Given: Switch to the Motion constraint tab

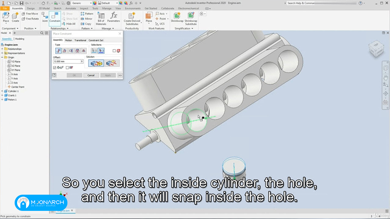Looking at the screenshot, I should click(68, 40).
